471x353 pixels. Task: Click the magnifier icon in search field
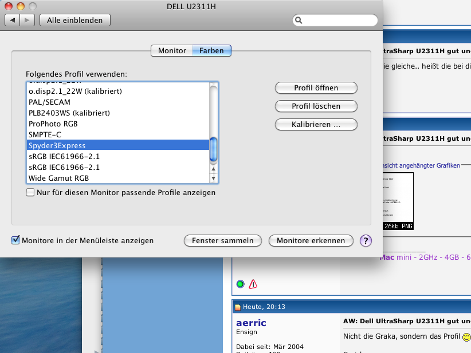(x=299, y=20)
